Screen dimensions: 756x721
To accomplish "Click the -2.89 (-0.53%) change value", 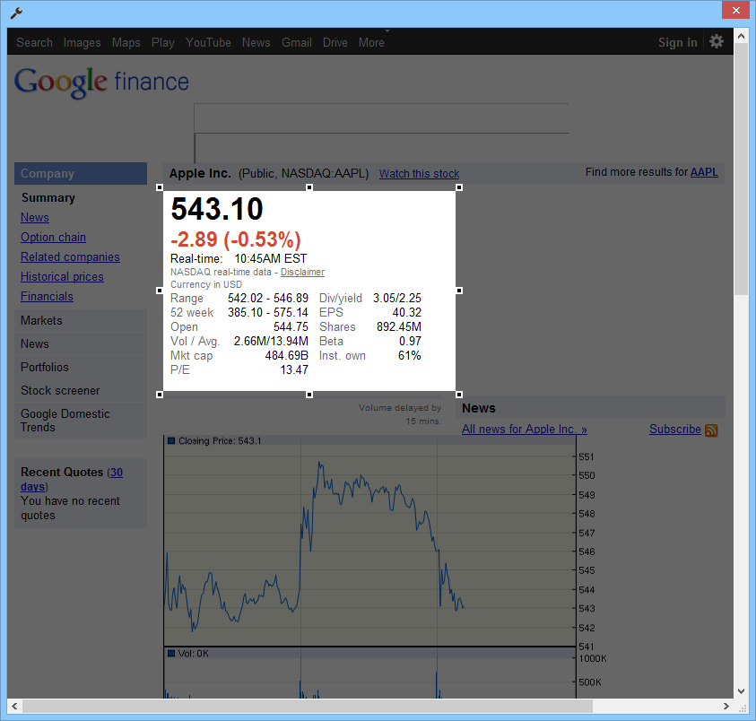I will 236,239.
